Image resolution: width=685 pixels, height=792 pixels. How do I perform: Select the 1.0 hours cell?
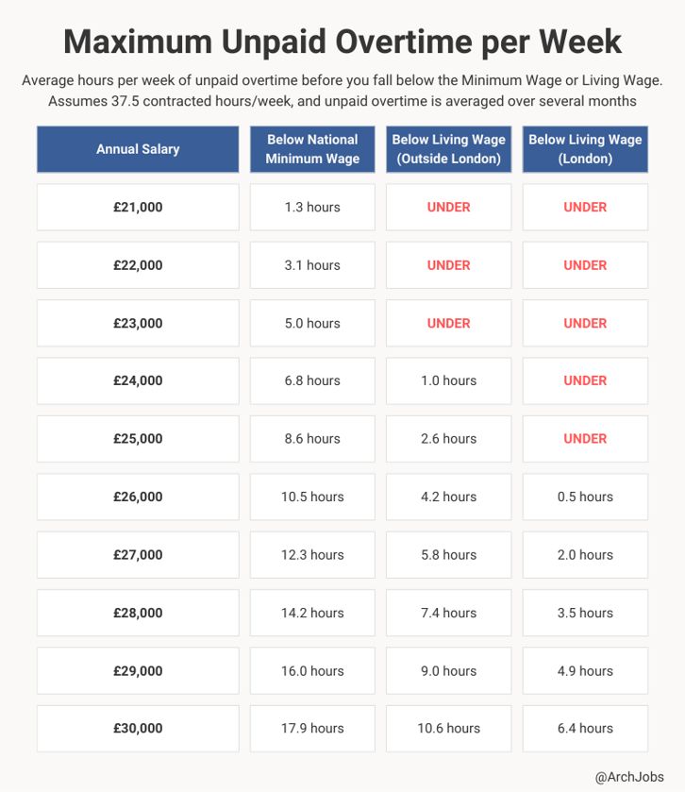click(x=448, y=380)
